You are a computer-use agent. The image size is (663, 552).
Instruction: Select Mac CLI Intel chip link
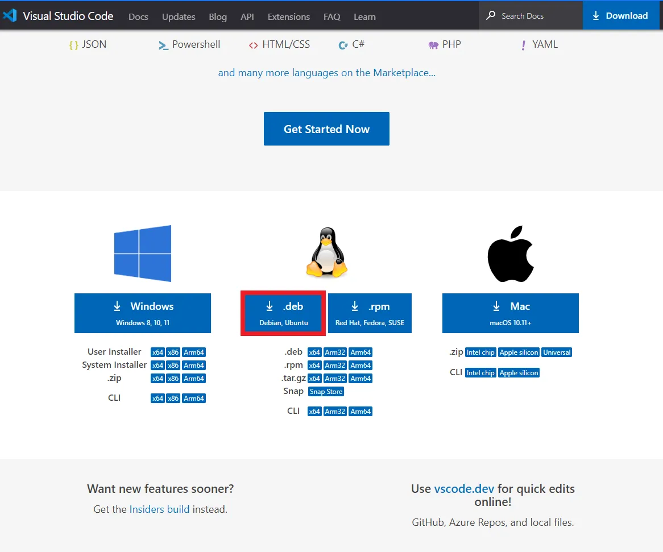point(480,373)
